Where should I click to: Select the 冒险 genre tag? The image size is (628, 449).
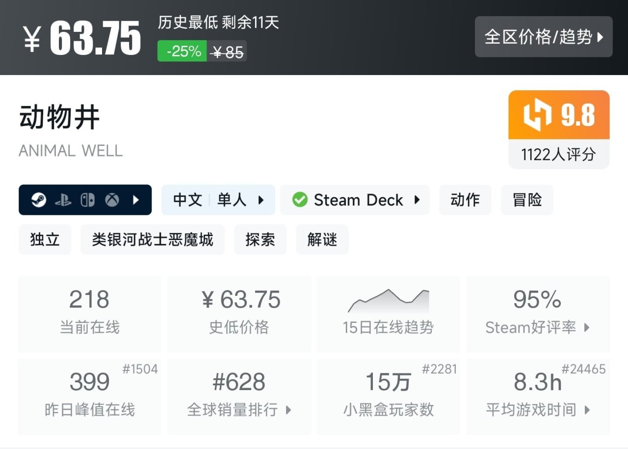coord(527,200)
